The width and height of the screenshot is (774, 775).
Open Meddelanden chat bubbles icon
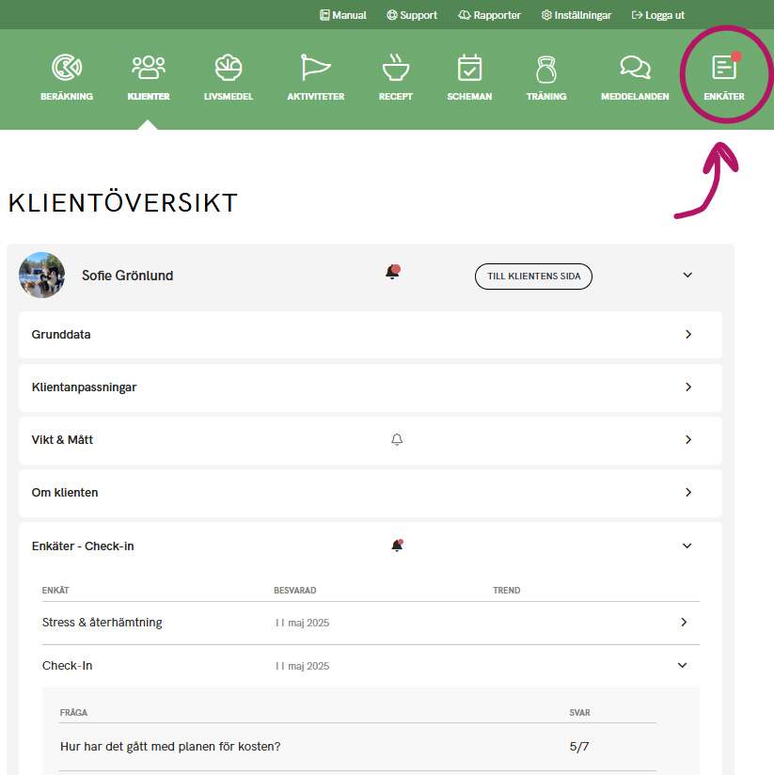pyautogui.click(x=635, y=69)
